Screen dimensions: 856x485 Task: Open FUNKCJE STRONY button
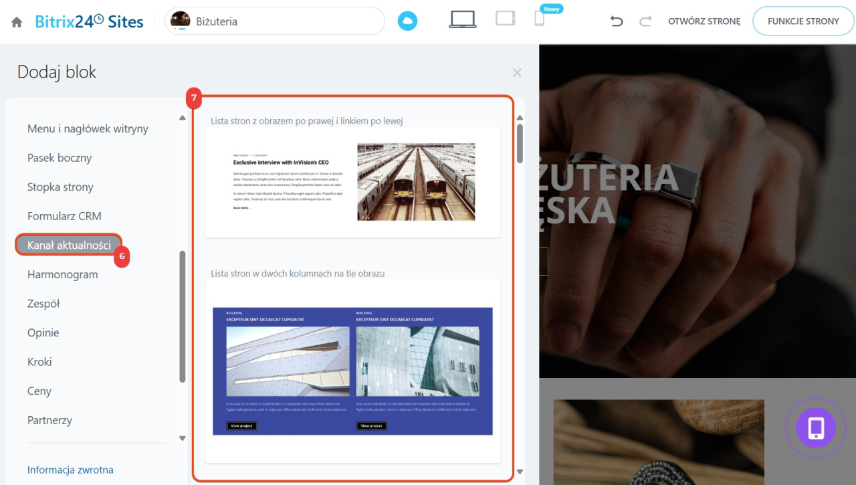coord(803,21)
